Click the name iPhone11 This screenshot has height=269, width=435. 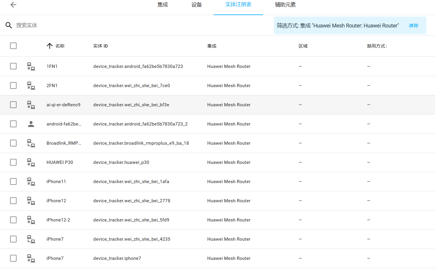[x=56, y=182]
